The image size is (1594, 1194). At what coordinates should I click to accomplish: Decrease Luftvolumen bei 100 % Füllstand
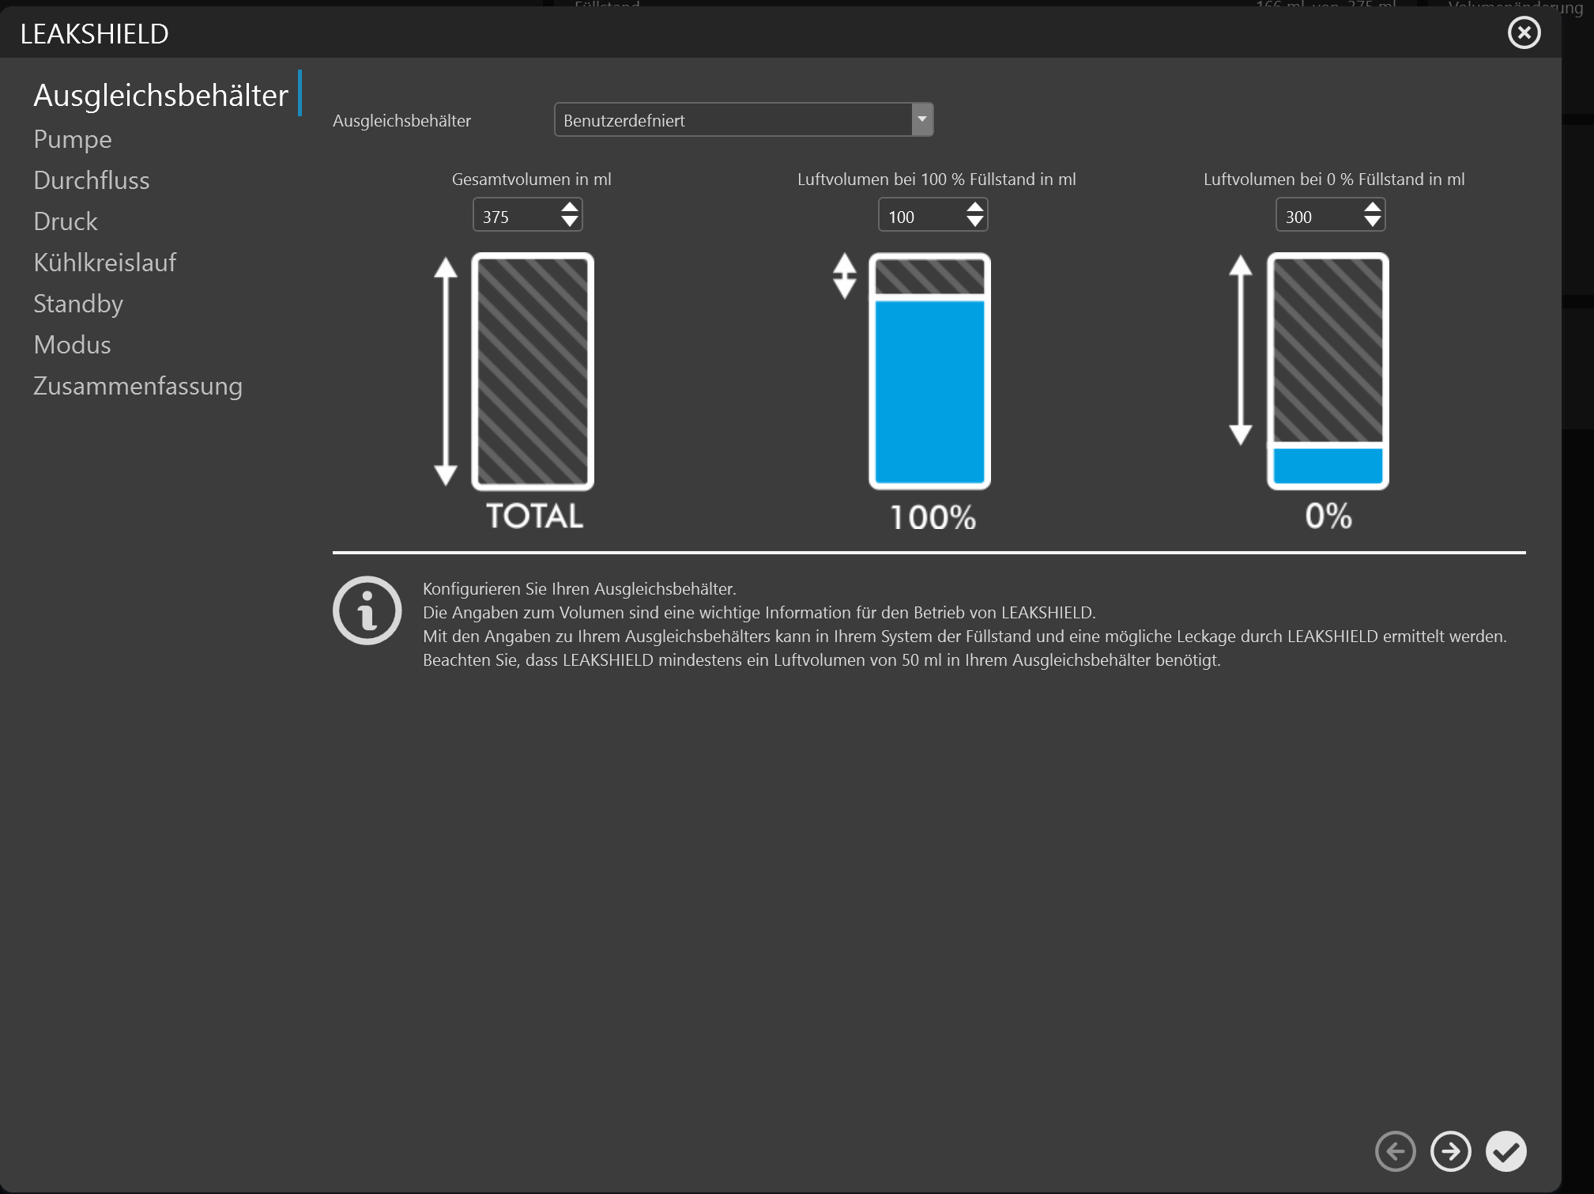[975, 222]
